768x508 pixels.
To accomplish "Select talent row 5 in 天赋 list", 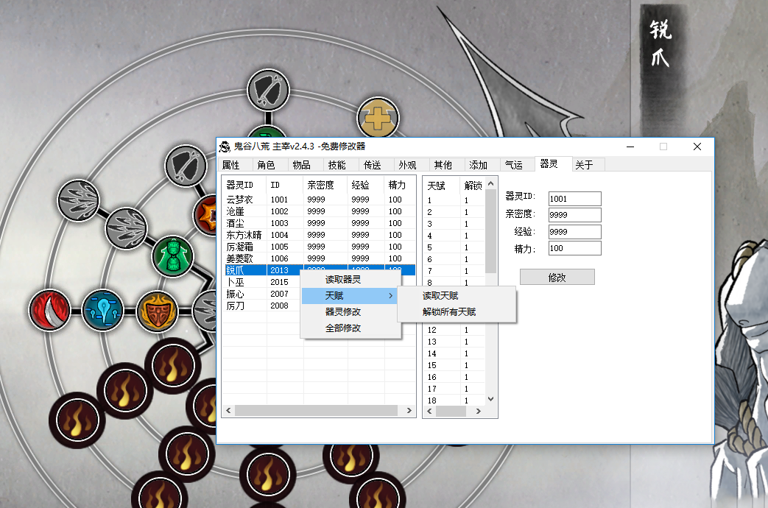I will pos(454,247).
